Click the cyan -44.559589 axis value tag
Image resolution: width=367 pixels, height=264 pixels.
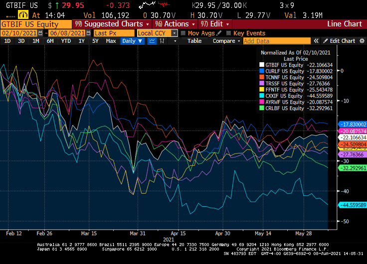(x=353, y=205)
